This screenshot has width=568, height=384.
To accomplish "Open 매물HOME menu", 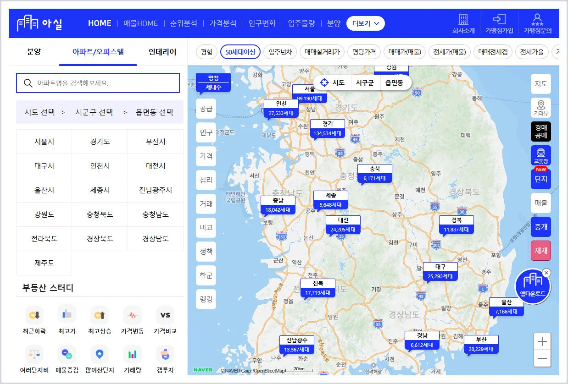I will [140, 23].
